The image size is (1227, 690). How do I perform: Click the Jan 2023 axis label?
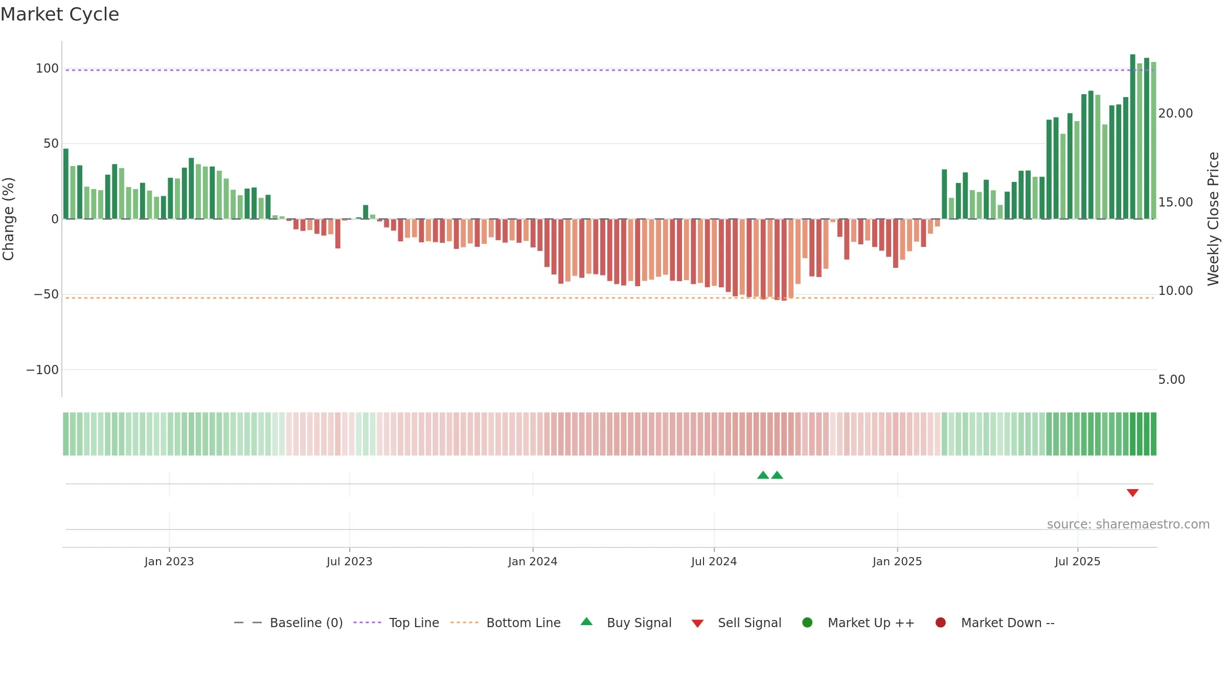tap(169, 561)
